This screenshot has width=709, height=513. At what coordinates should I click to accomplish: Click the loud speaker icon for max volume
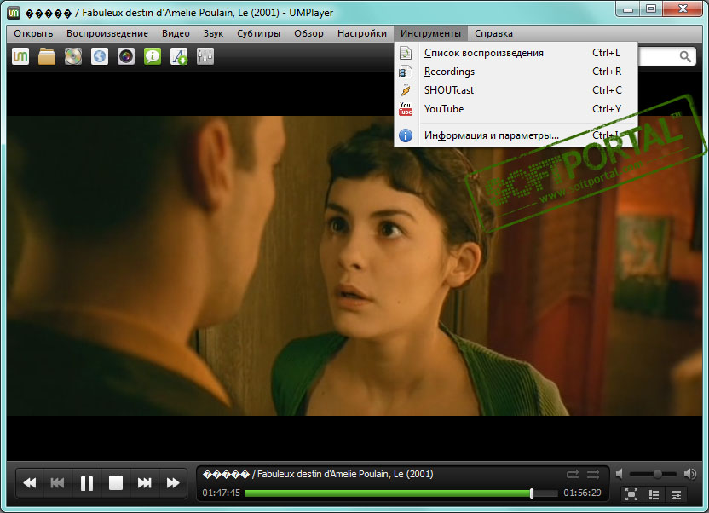tap(690, 474)
